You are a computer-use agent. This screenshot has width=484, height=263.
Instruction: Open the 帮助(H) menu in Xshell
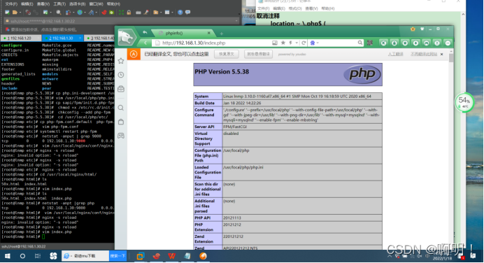click(113, 4)
